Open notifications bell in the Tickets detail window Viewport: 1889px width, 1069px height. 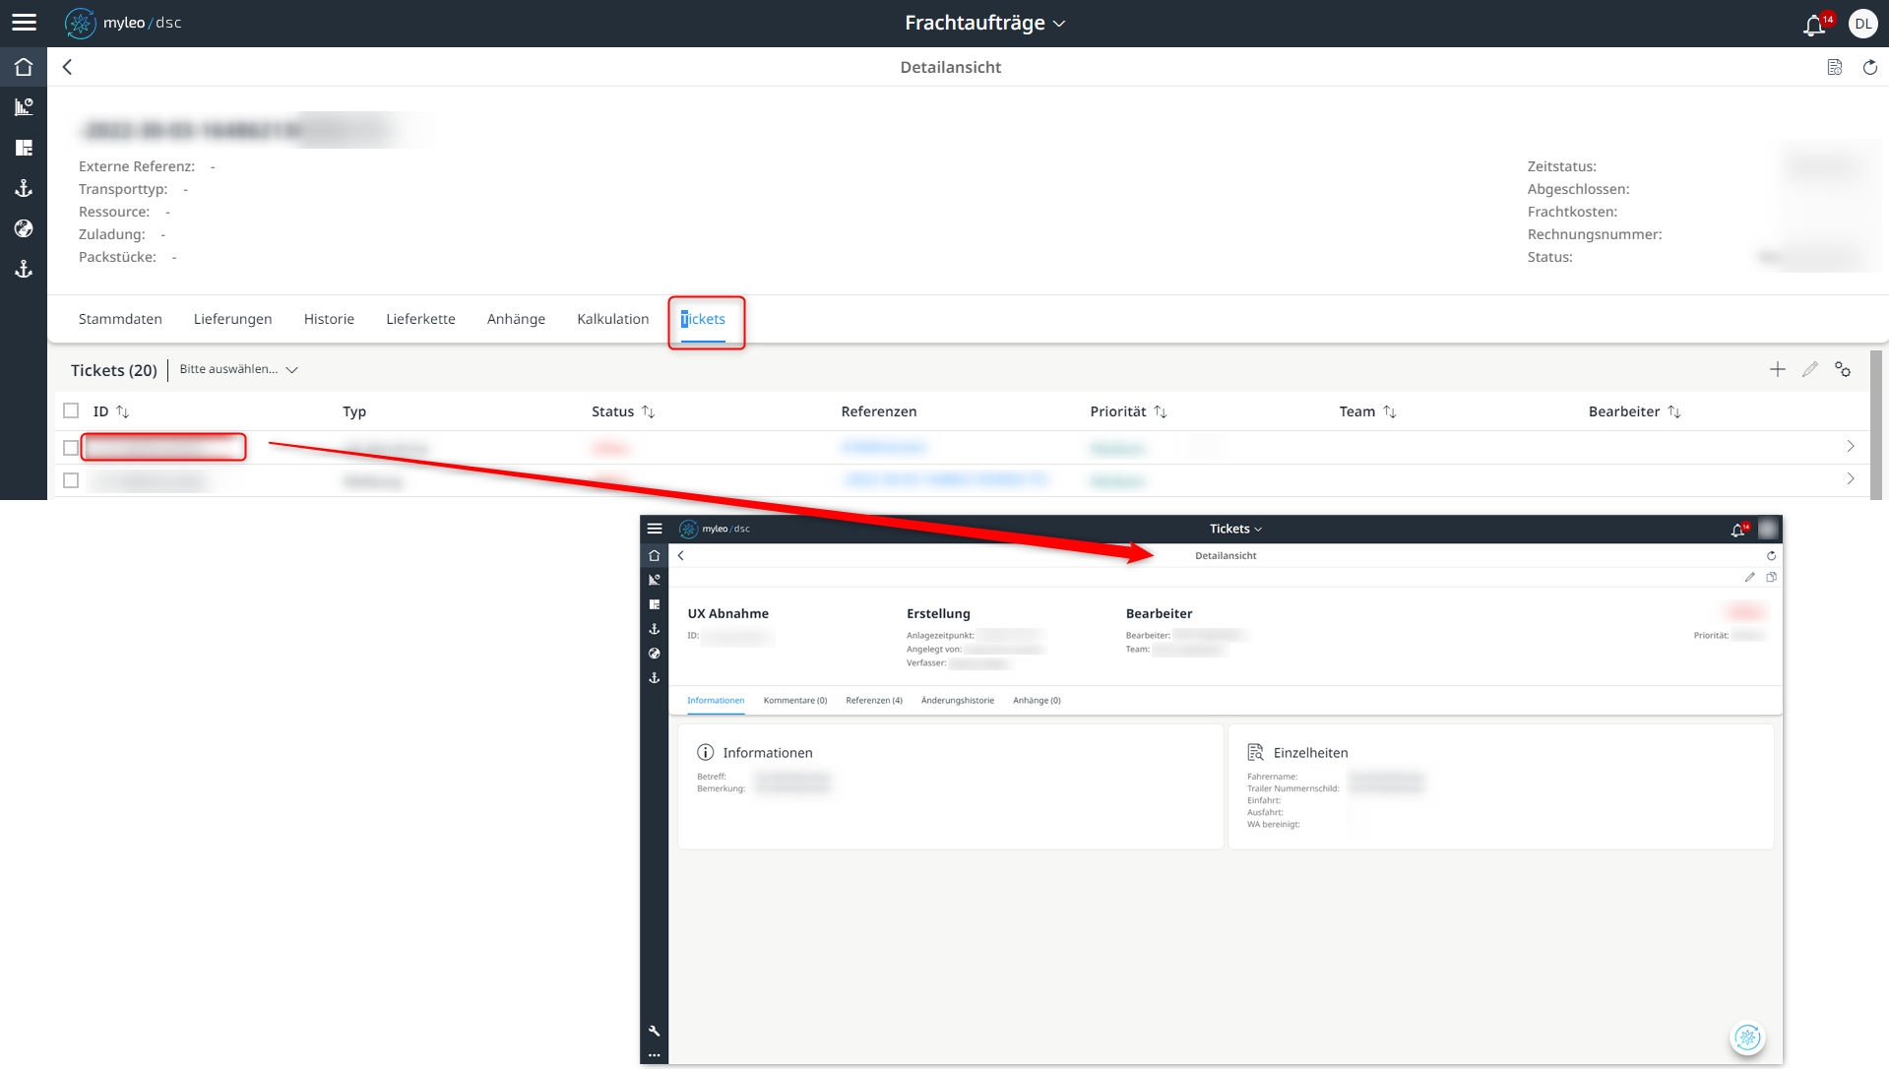point(1738,531)
